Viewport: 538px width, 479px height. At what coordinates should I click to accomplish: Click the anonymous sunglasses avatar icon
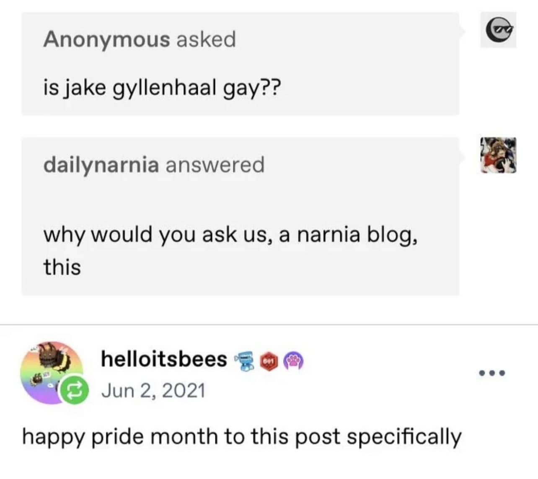(498, 30)
